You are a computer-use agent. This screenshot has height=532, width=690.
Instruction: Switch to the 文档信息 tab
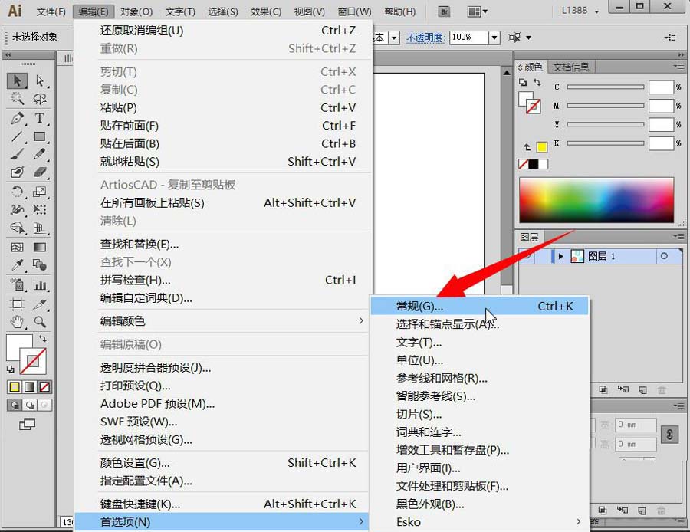[x=571, y=67]
